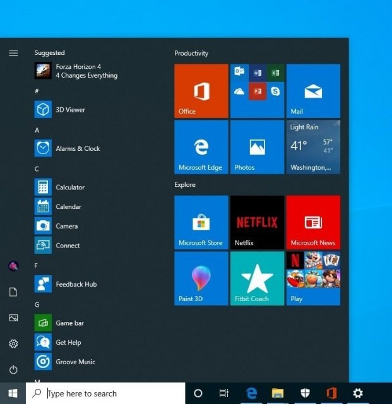
Task: Click the F letter header in app list
Action: tap(36, 266)
